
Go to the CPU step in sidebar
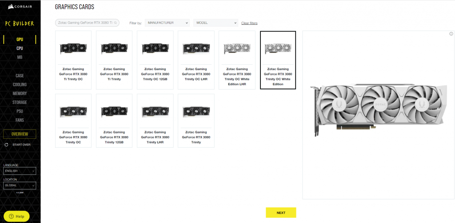pyautogui.click(x=20, y=48)
